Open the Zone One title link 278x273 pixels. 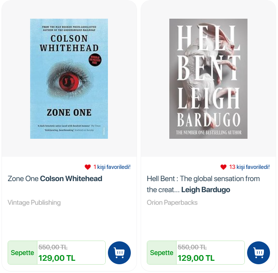coord(23,178)
